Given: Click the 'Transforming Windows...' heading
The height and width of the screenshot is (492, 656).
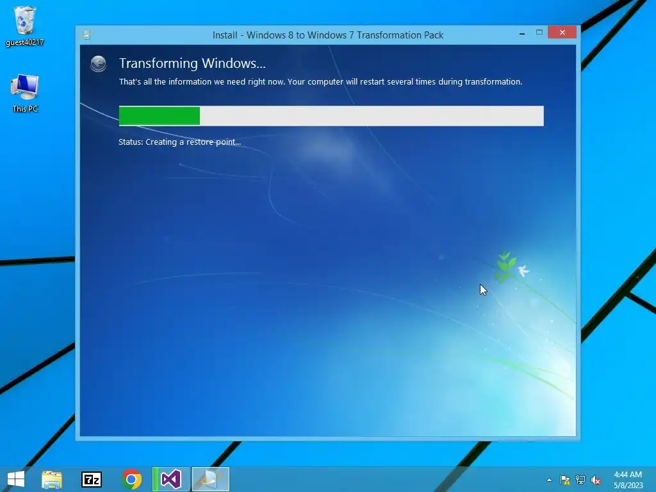Looking at the screenshot, I should coord(192,63).
